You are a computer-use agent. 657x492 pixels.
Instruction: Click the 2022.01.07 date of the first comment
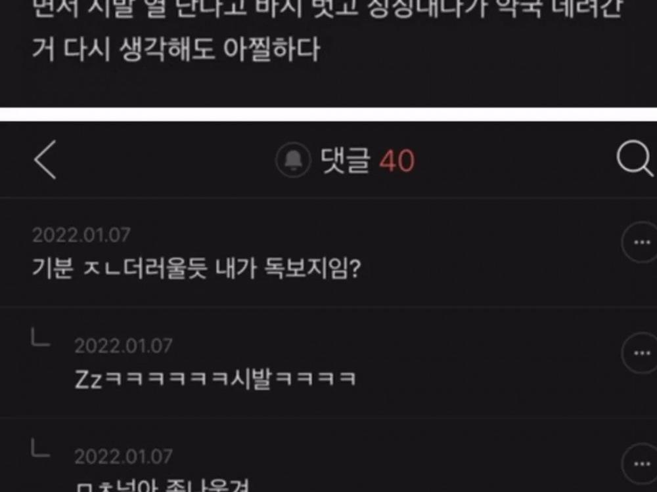pyautogui.click(x=81, y=235)
